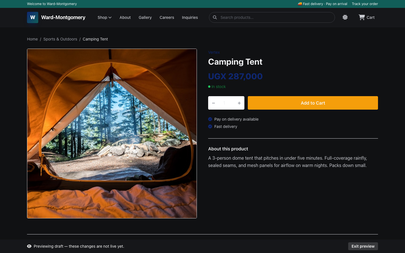Open the camping tent product image
This screenshot has height=253, width=405.
112,134
